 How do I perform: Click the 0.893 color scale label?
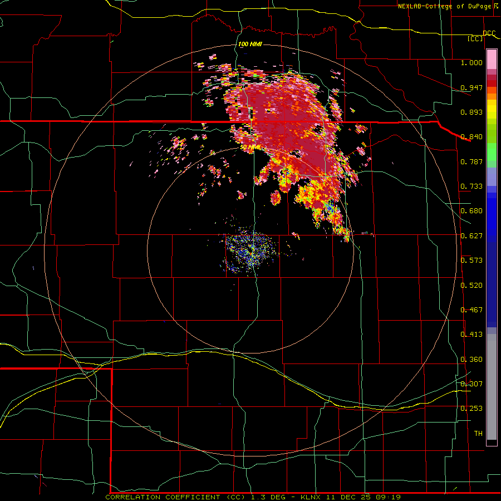(x=471, y=112)
